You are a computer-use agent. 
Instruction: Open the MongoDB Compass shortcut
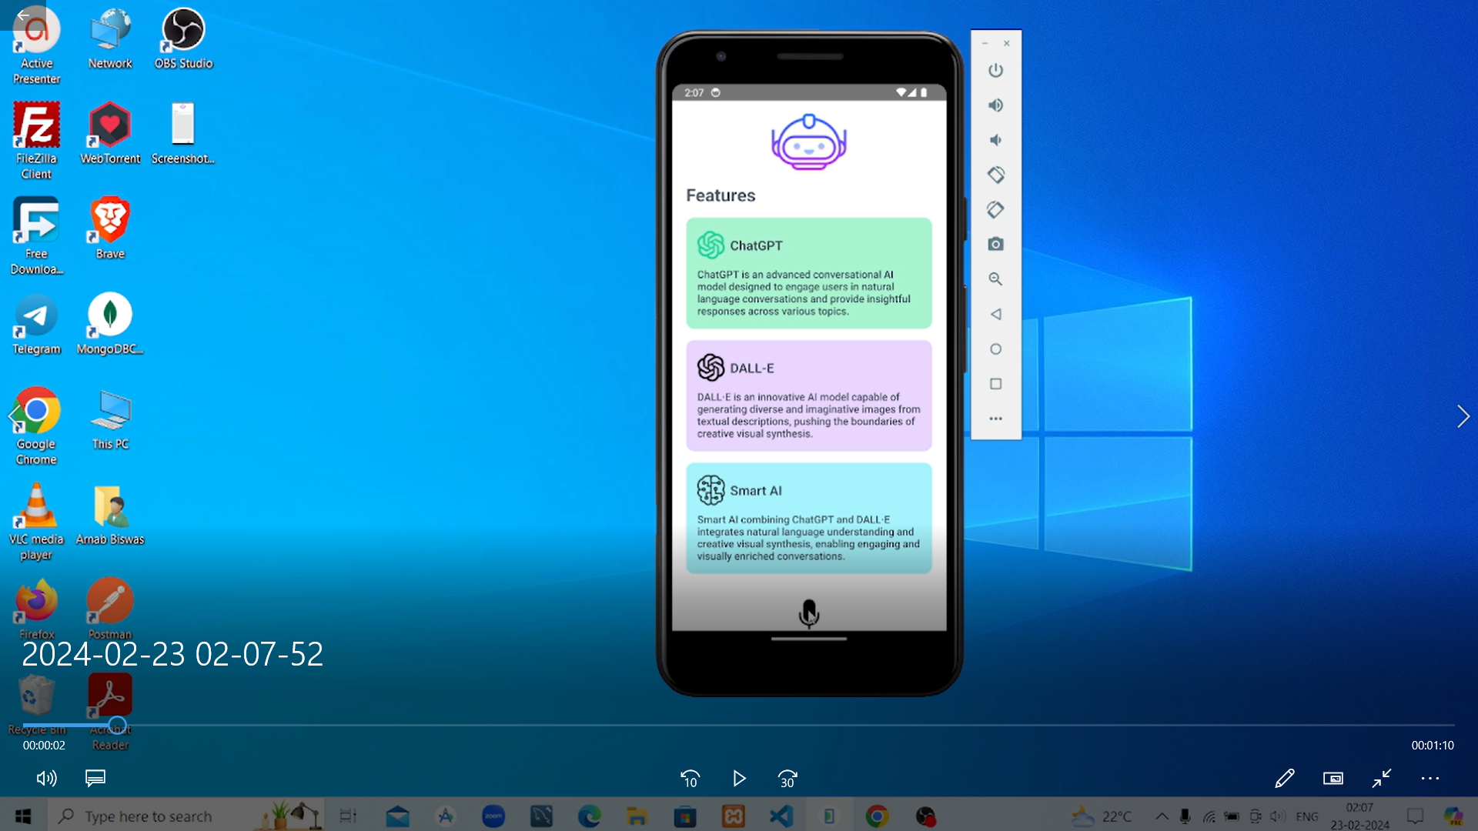110,324
